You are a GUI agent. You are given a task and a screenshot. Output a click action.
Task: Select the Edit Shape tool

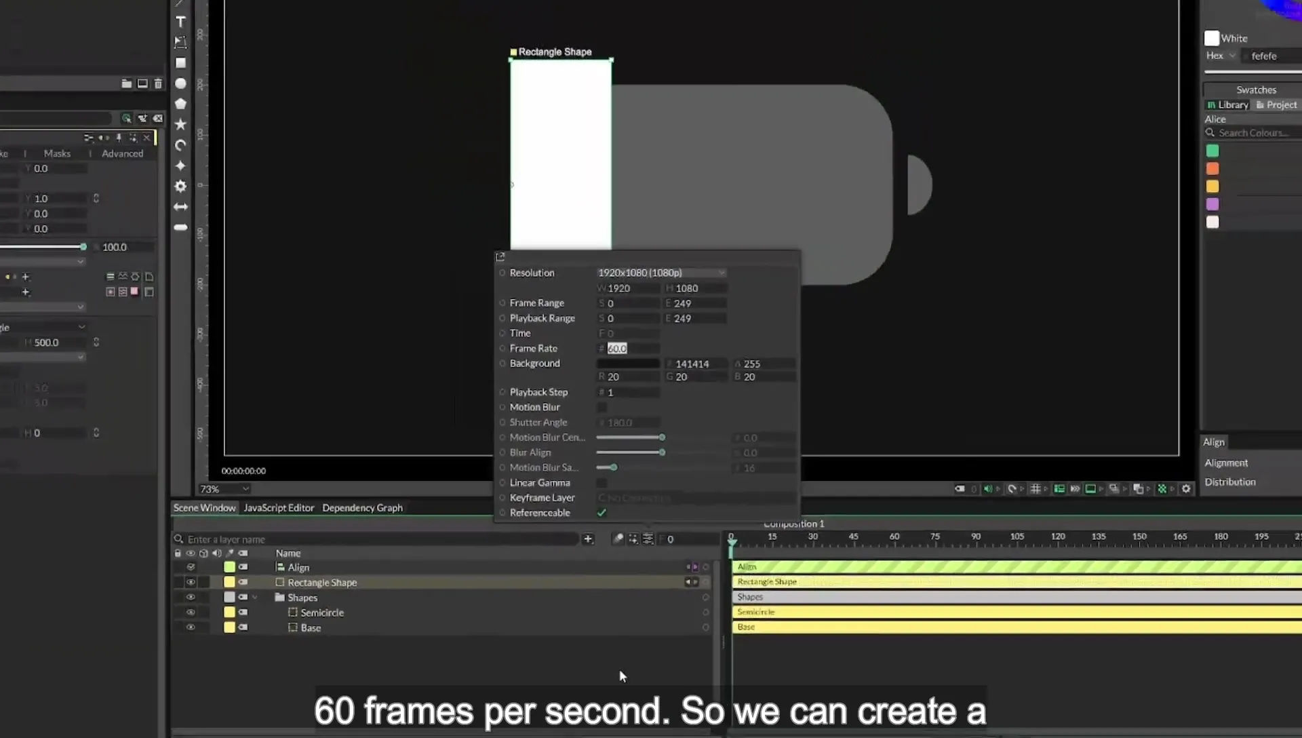coord(180,42)
